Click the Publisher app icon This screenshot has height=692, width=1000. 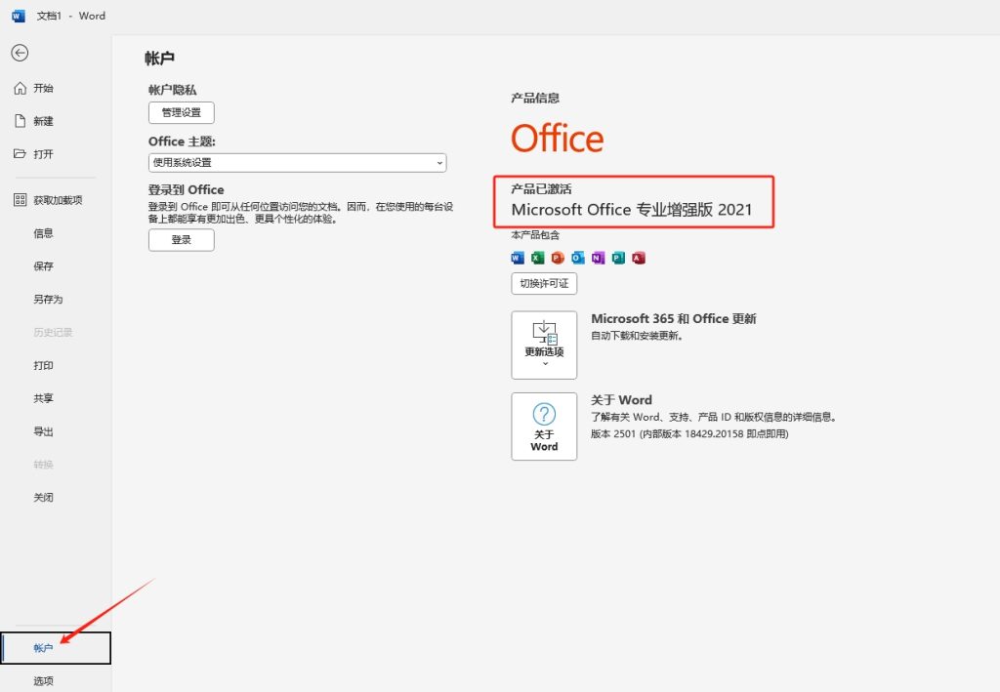click(618, 258)
